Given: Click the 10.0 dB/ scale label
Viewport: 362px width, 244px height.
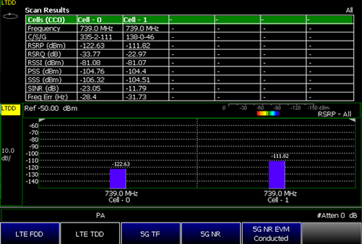Looking at the screenshot, I should [x=9, y=154].
